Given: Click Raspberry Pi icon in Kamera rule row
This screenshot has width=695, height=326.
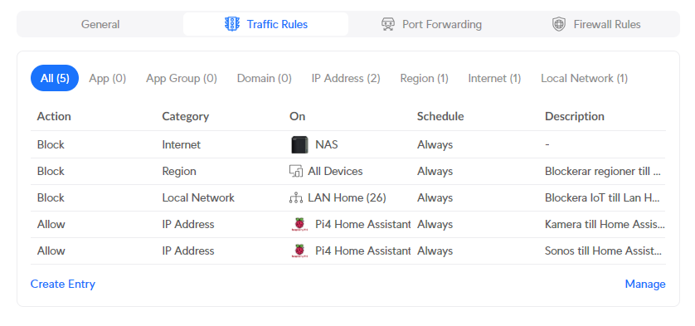Looking at the screenshot, I should coord(299,225).
